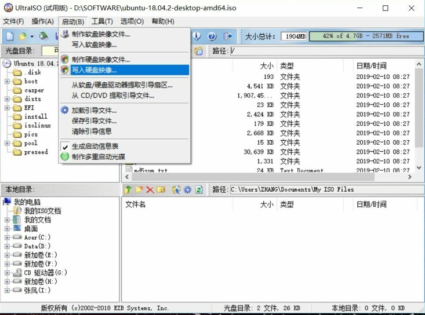
Task: Choose 清除引导信息 menu entry
Action: pos(125,131)
